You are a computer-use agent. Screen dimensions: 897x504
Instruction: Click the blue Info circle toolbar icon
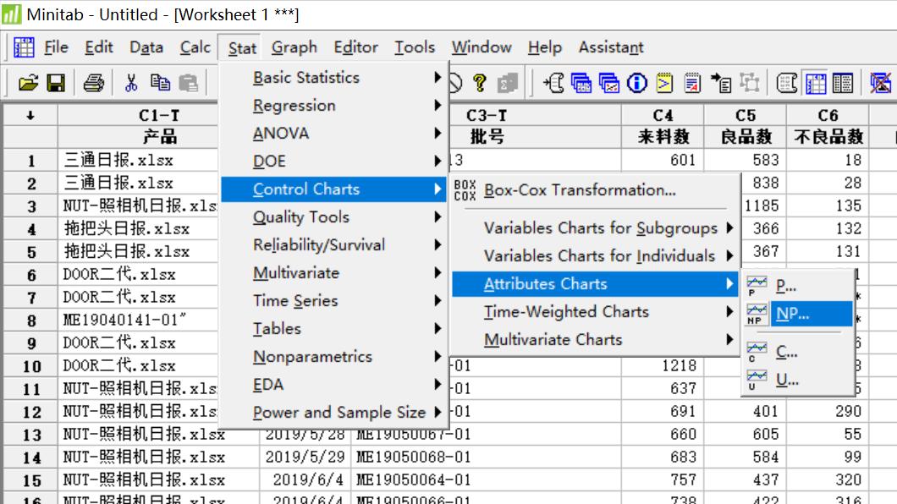(x=637, y=83)
